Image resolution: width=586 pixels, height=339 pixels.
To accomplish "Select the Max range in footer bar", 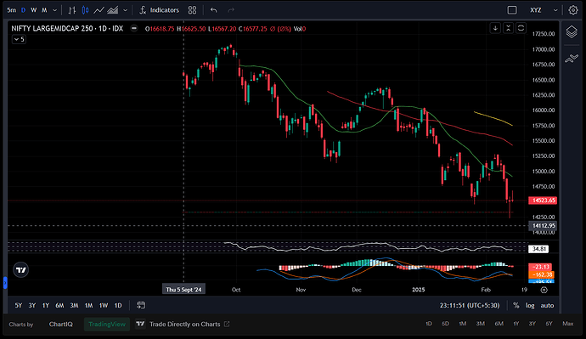I will pos(567,324).
